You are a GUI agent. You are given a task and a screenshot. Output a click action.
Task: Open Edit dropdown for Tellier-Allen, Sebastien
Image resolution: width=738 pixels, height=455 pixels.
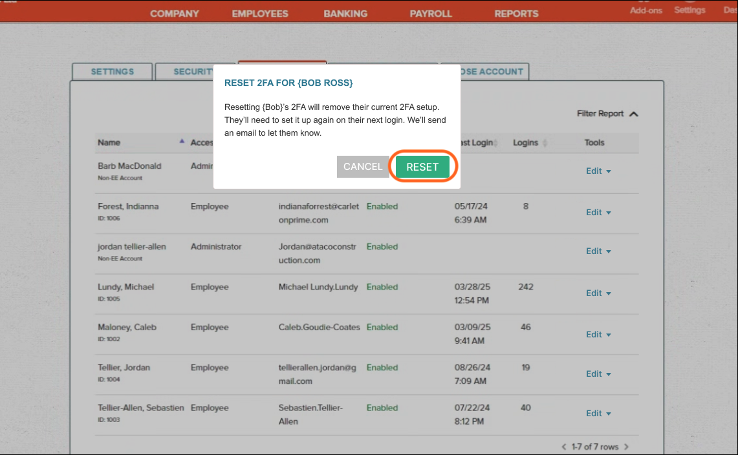tap(598, 414)
